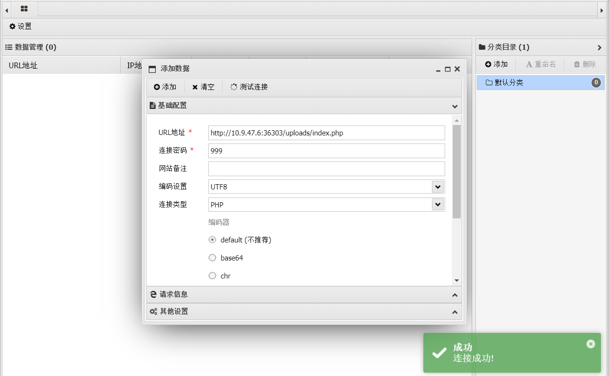Open the 连接类型 PHP dropdown
The width and height of the screenshot is (609, 376).
click(x=438, y=205)
